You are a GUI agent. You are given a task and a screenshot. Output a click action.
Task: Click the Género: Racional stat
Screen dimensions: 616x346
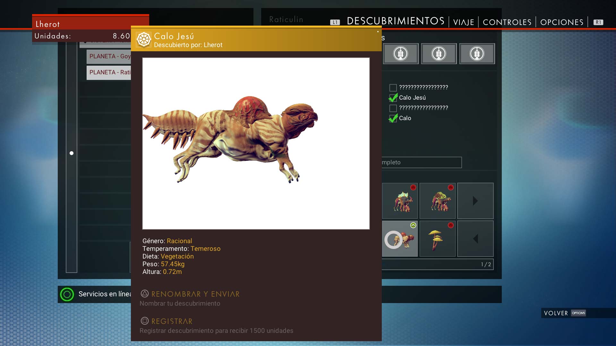[167, 241]
